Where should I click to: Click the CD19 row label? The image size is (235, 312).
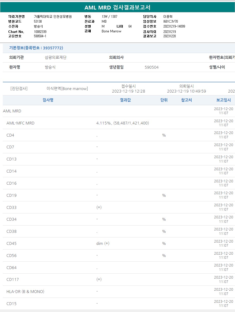click(x=11, y=195)
